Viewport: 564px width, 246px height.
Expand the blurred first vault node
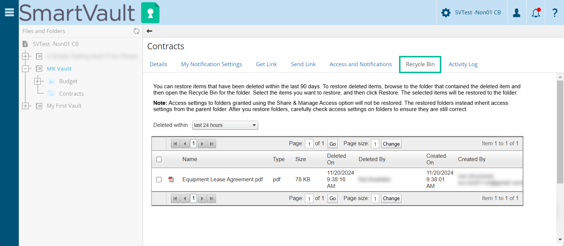pyautogui.click(x=25, y=57)
